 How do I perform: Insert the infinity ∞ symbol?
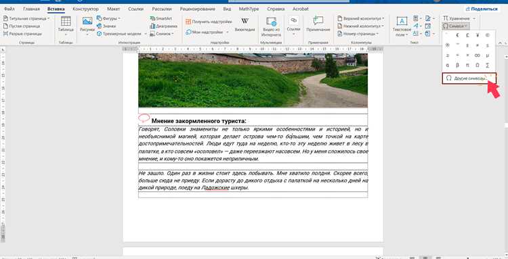[478, 55]
